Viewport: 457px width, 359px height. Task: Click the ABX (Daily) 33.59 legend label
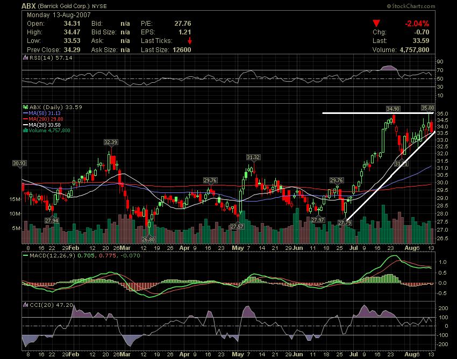click(x=56, y=107)
